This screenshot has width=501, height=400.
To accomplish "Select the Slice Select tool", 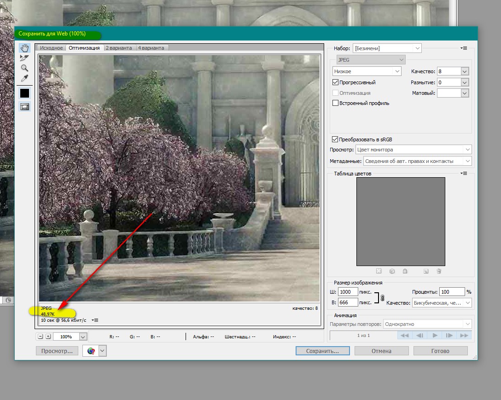I will tap(24, 58).
